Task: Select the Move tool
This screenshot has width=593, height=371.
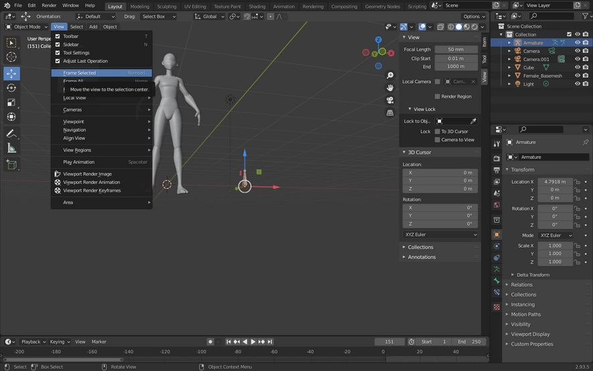Action: (11, 74)
